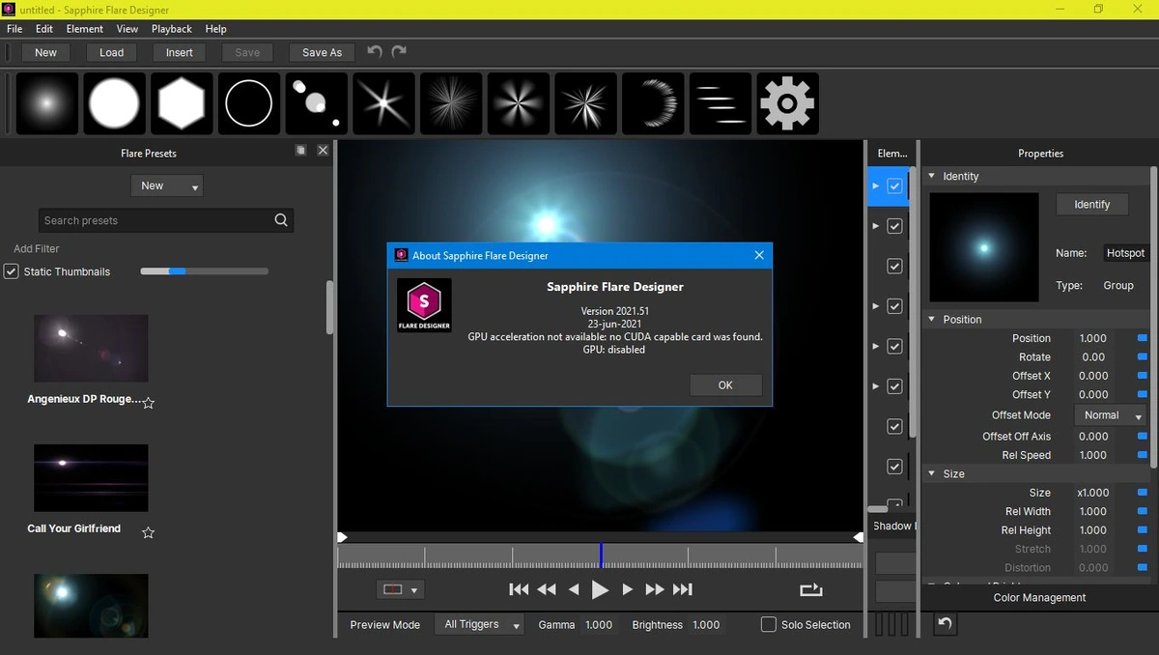
Task: Undo the last action in toolbar
Action: point(375,52)
